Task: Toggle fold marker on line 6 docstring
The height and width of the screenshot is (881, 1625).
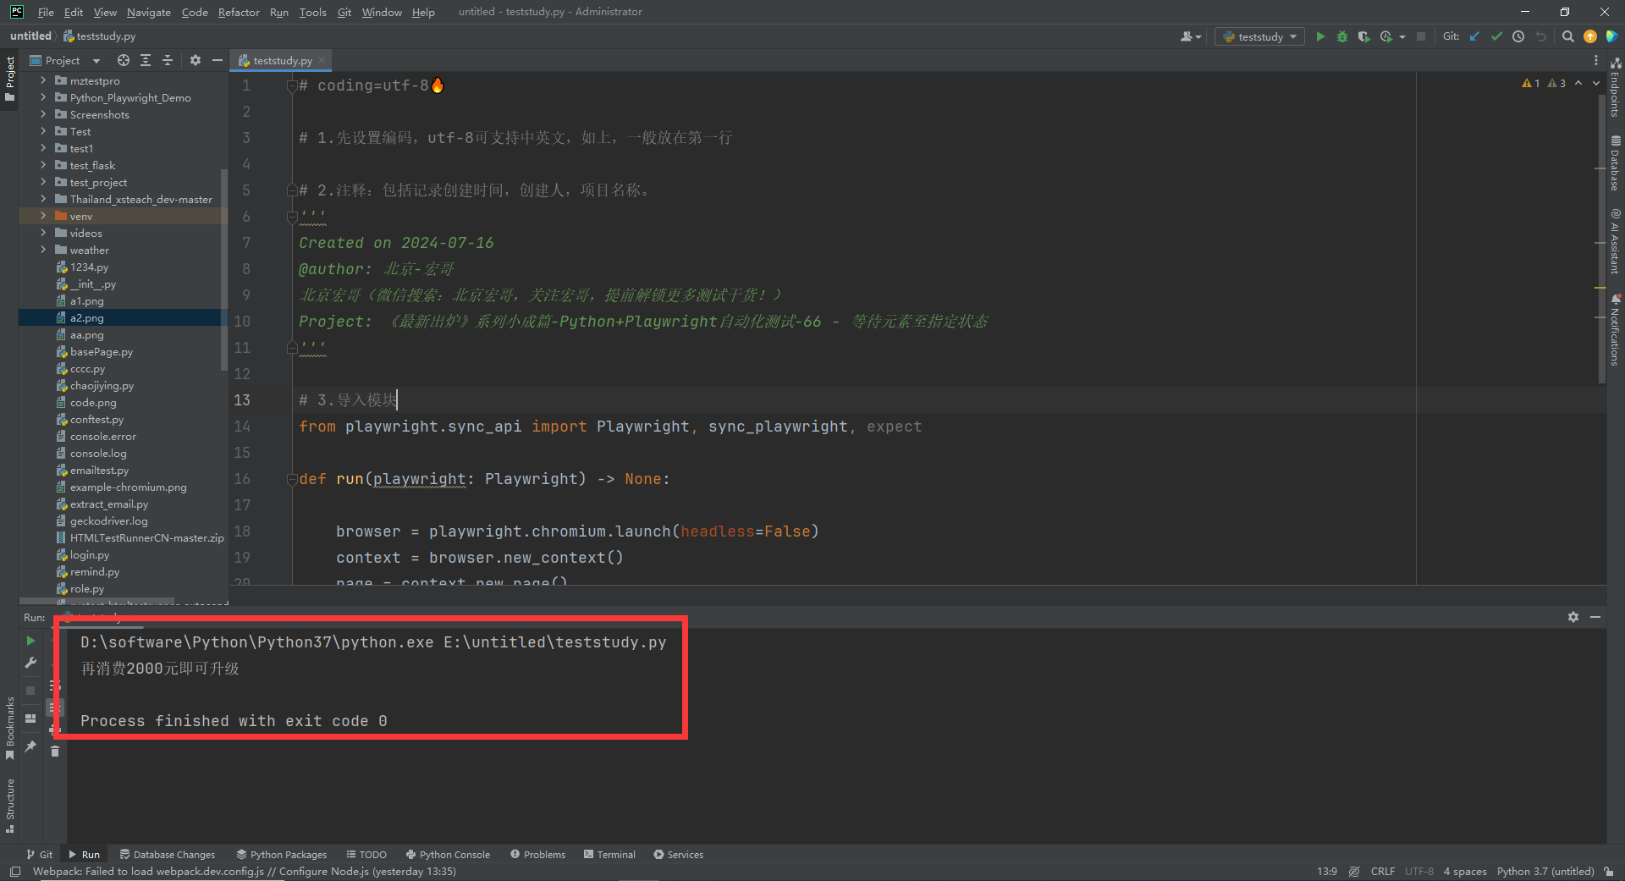Action: (x=292, y=217)
